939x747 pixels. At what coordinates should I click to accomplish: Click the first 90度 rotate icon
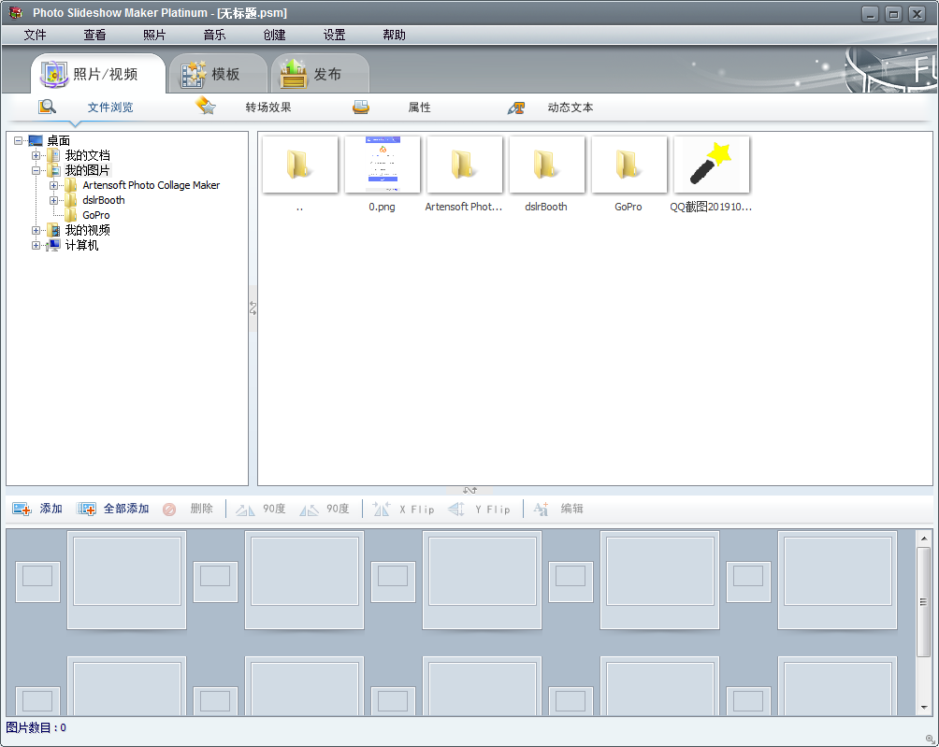pyautogui.click(x=244, y=510)
